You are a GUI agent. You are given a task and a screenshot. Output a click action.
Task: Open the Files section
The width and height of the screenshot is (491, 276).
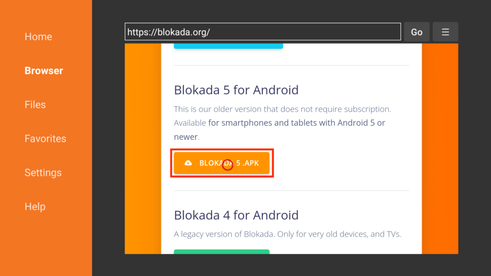(x=35, y=104)
